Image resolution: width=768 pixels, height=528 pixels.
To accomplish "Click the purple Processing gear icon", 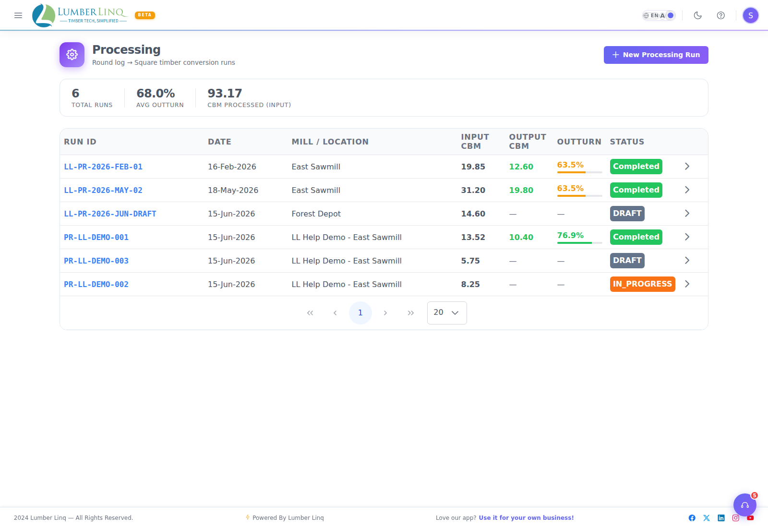I will [x=72, y=55].
